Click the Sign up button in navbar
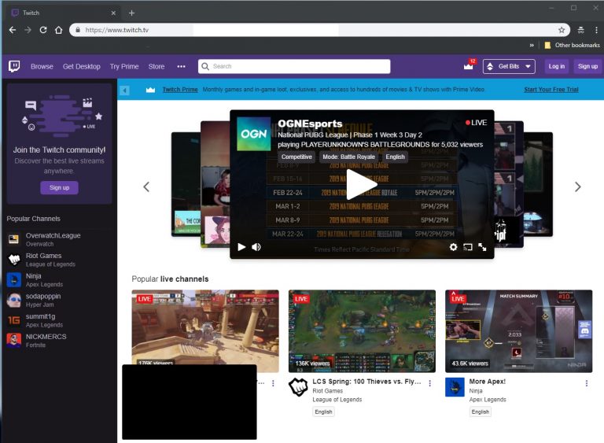This screenshot has height=443, width=604. coord(587,66)
